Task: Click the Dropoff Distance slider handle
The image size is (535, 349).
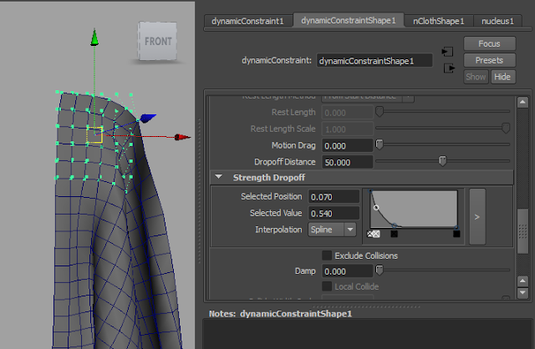Action: point(442,161)
